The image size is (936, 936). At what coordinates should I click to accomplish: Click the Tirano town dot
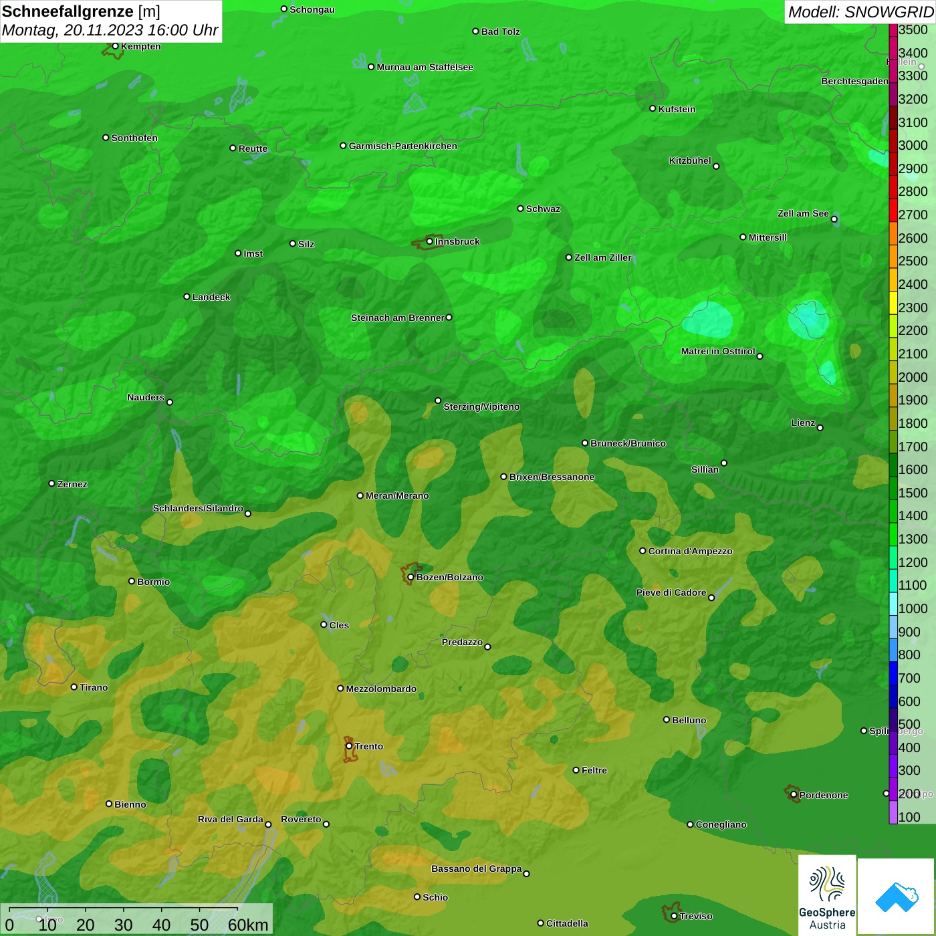tap(74, 687)
